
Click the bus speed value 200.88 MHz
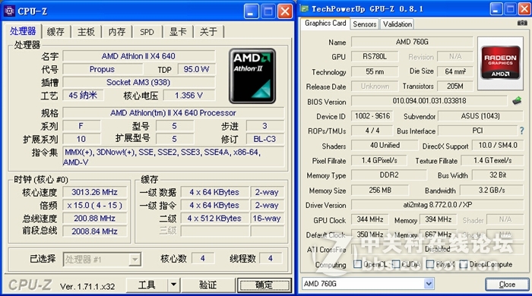[95, 218]
